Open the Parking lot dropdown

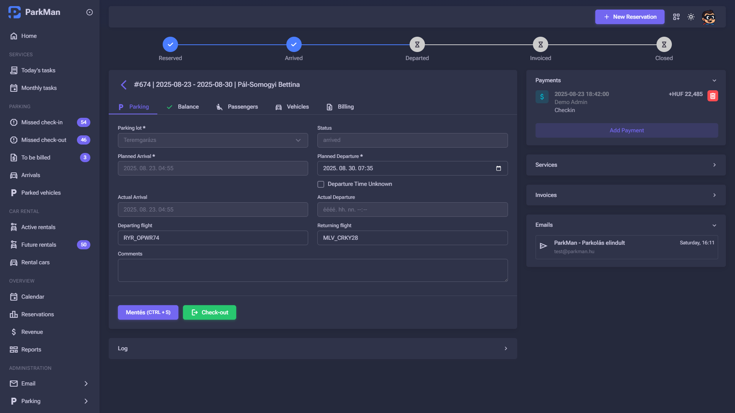[213, 140]
